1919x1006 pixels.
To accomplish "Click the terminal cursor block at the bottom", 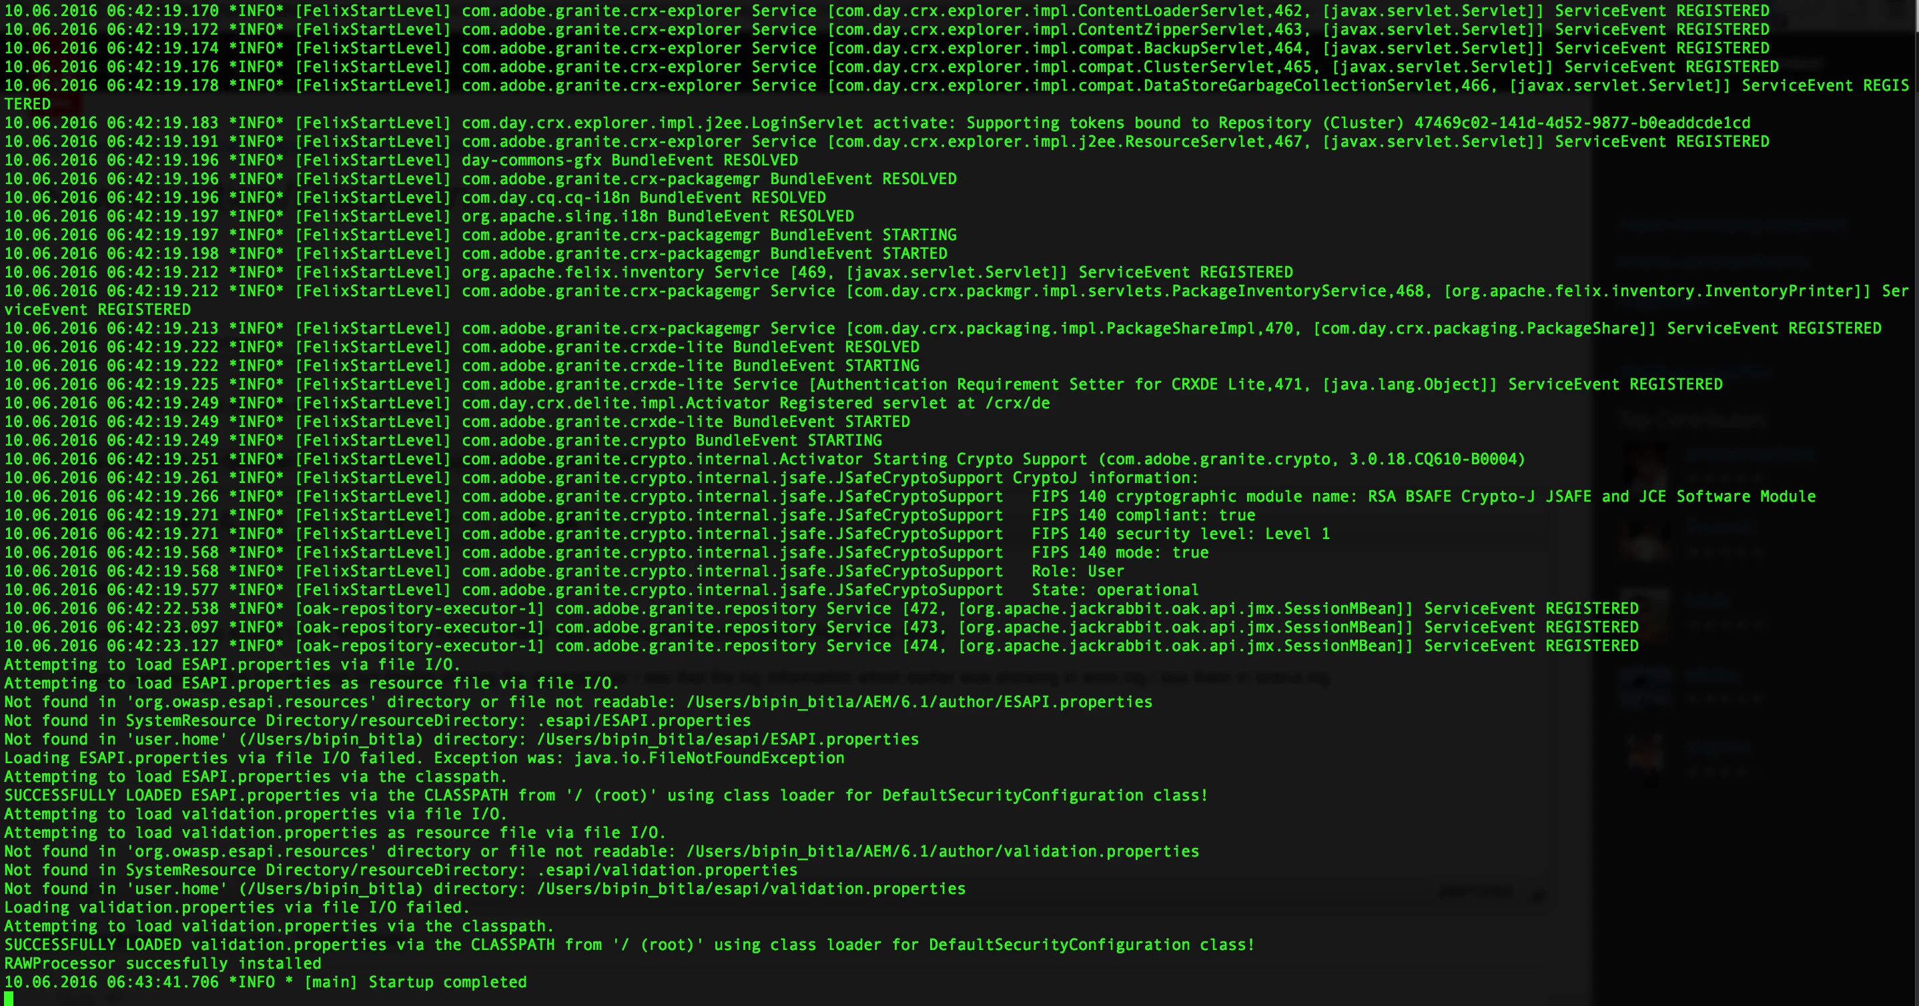I will [x=9, y=999].
